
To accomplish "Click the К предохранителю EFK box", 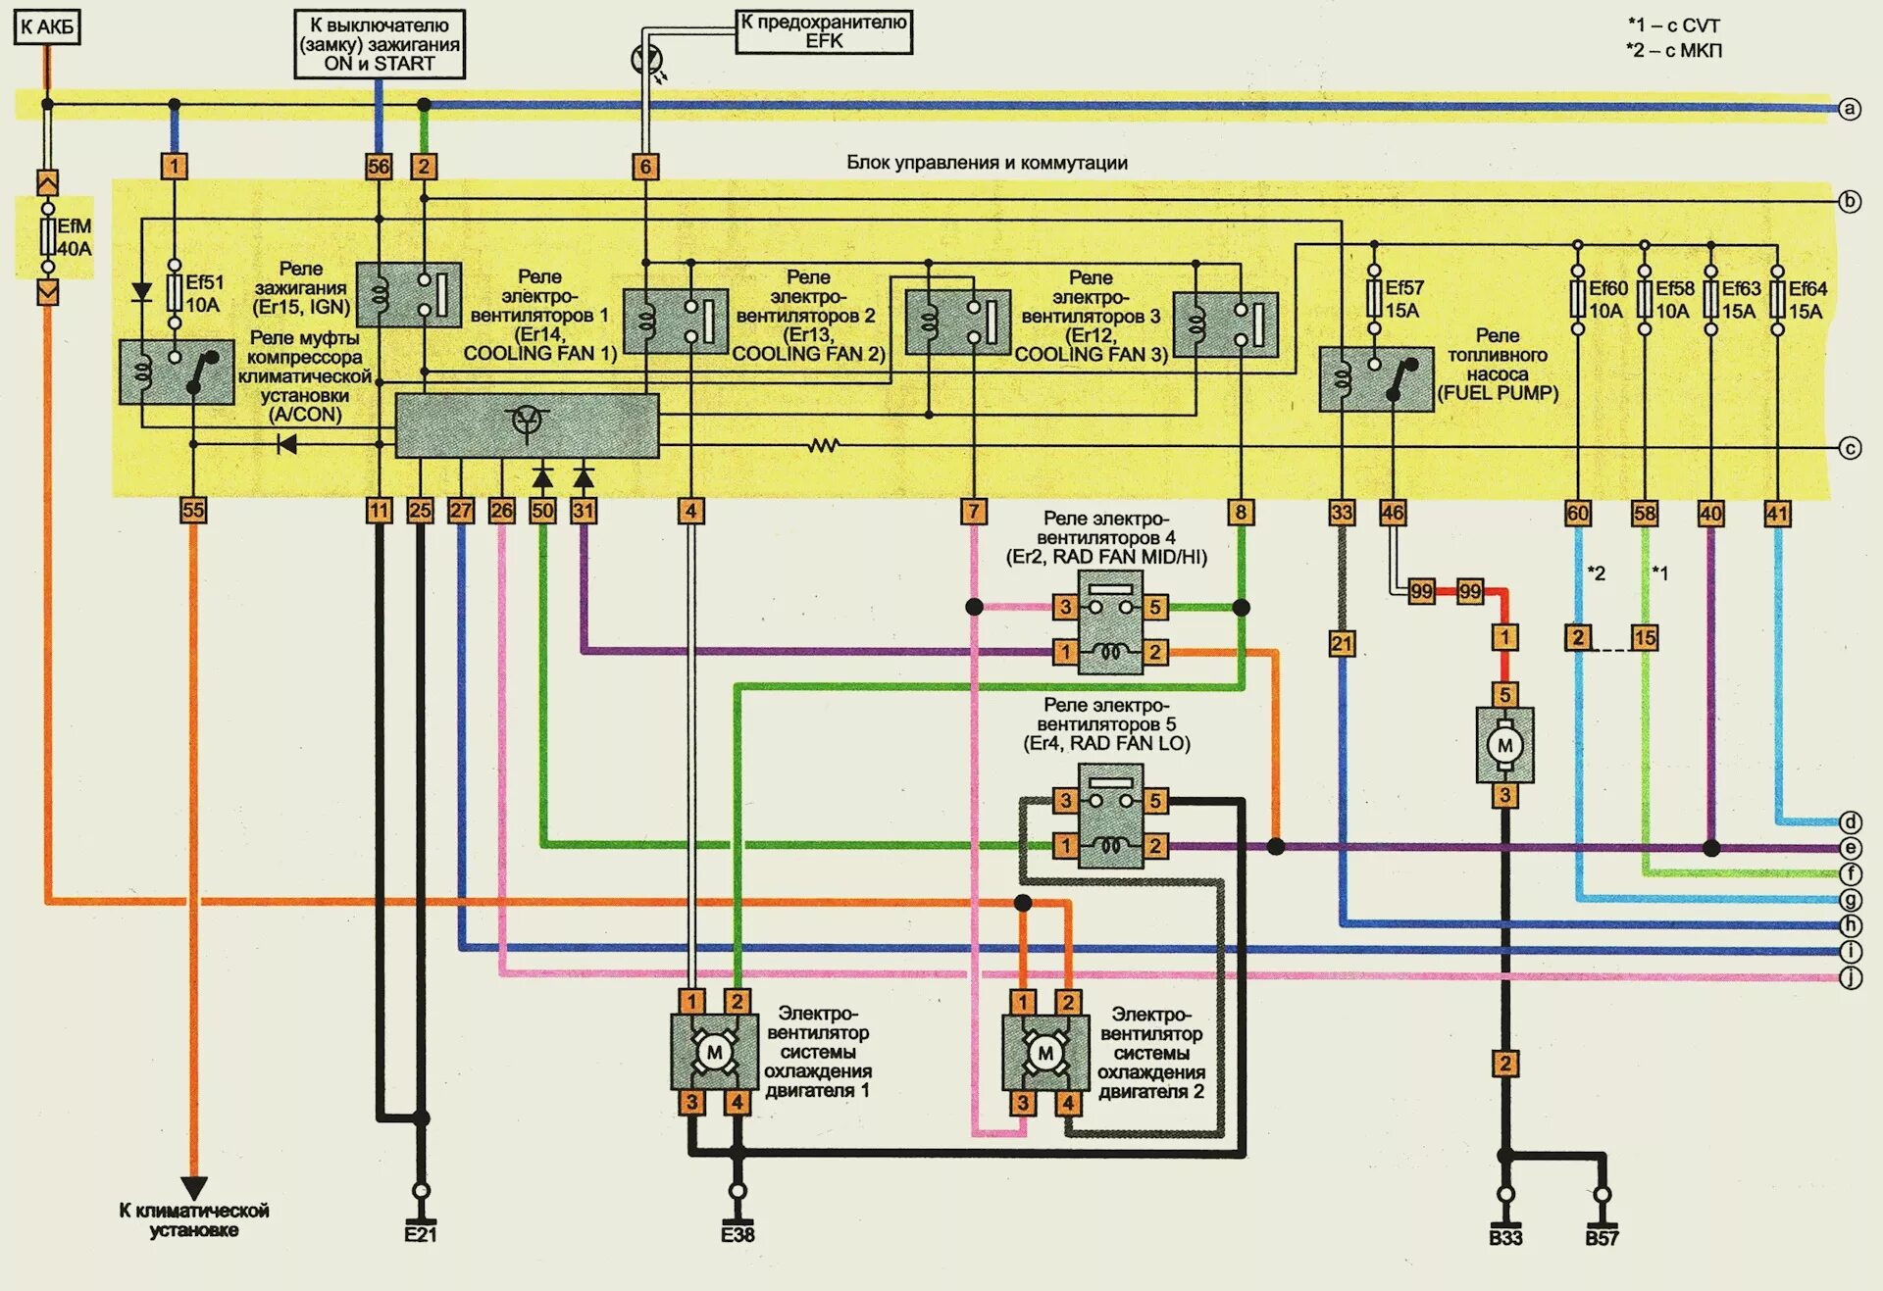I will [824, 31].
